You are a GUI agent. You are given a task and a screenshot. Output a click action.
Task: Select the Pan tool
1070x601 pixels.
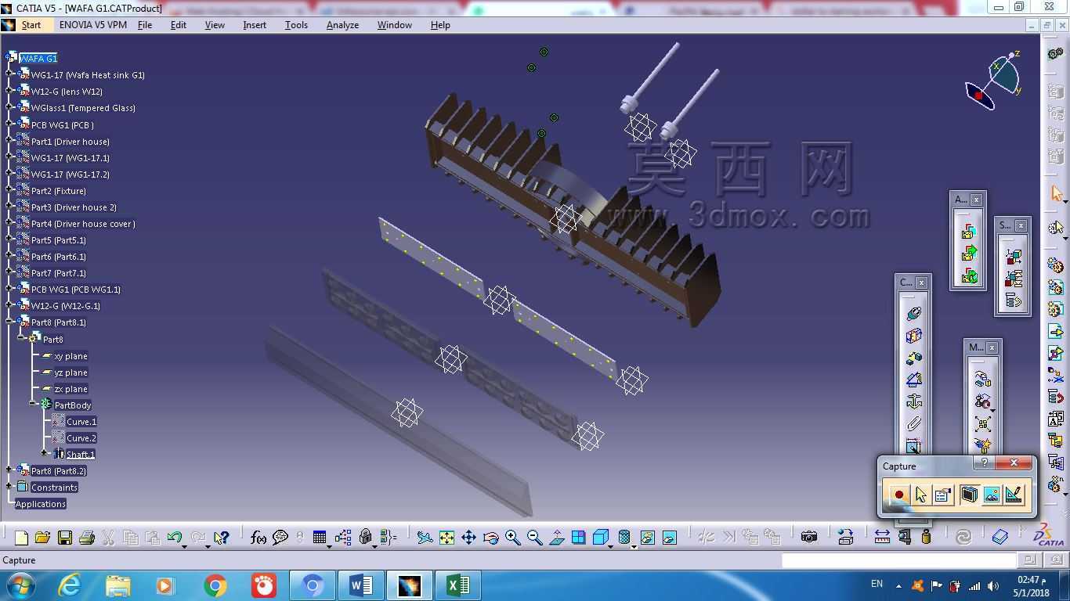coord(468,538)
